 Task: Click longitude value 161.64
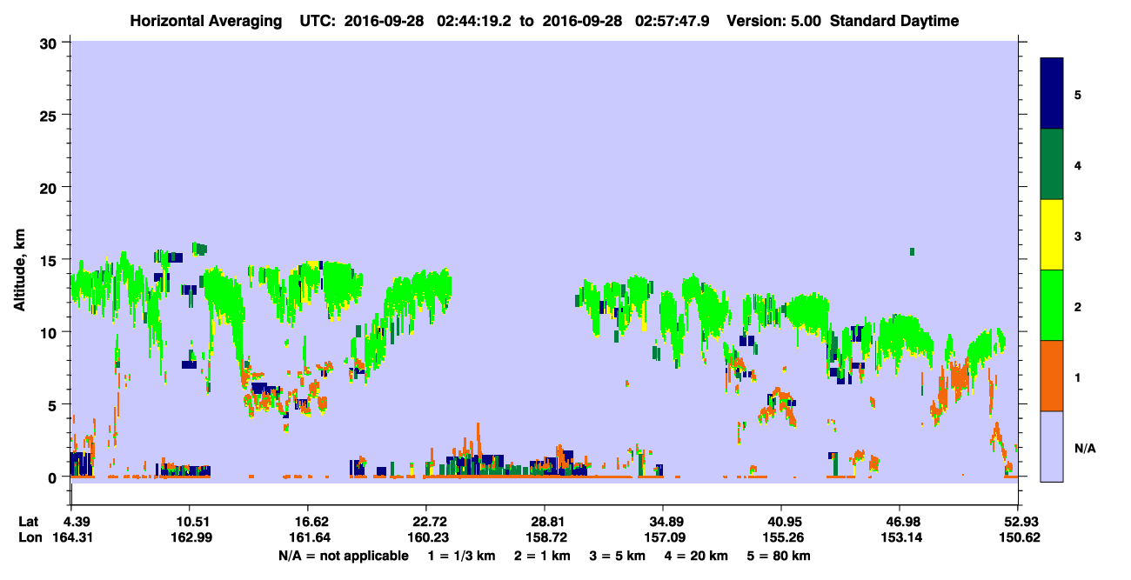tap(308, 537)
